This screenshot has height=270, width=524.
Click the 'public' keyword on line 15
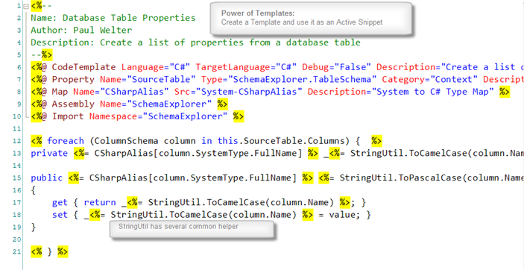[x=46, y=178]
